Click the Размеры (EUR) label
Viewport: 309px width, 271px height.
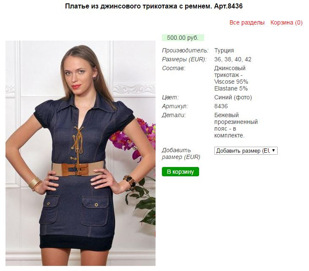coord(184,59)
